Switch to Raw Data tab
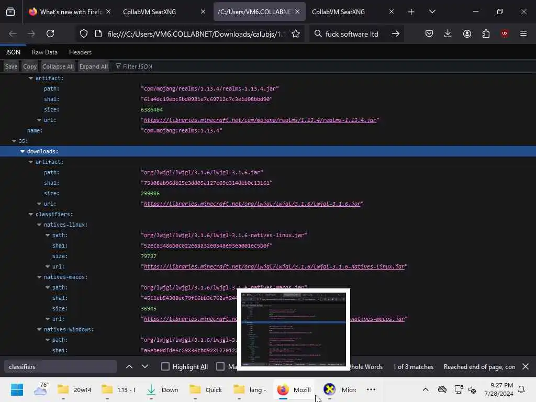 [44, 52]
